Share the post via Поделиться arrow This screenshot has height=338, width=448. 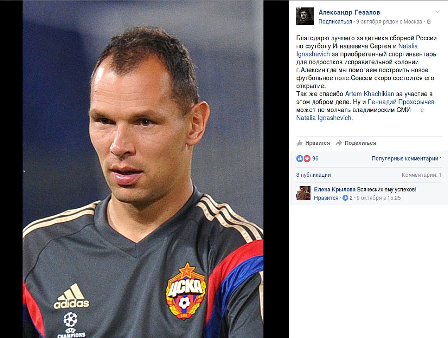click(356, 143)
